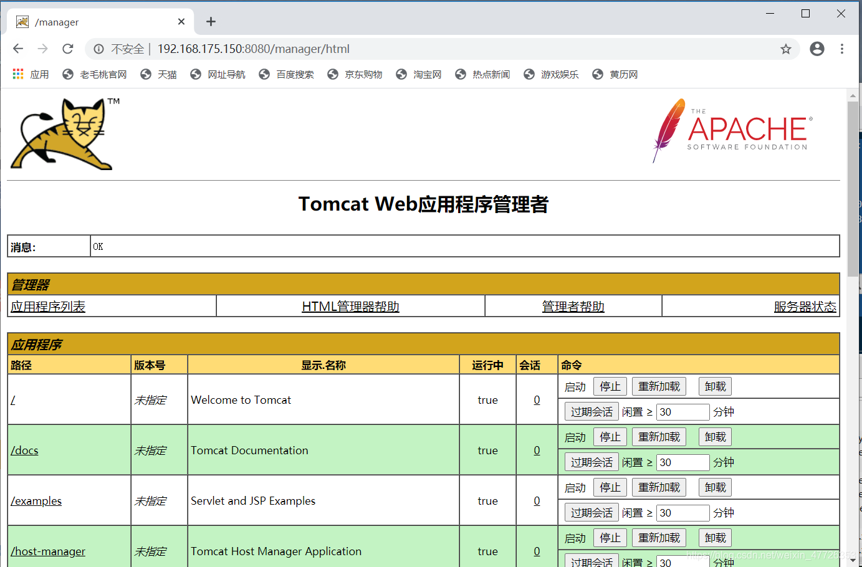Image resolution: width=862 pixels, height=567 pixels.
Task: Click the site info 不安全 icon
Action: tap(98, 49)
